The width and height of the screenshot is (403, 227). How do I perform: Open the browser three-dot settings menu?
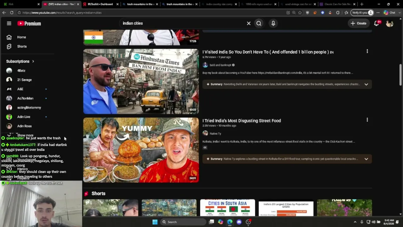(x=378, y=13)
